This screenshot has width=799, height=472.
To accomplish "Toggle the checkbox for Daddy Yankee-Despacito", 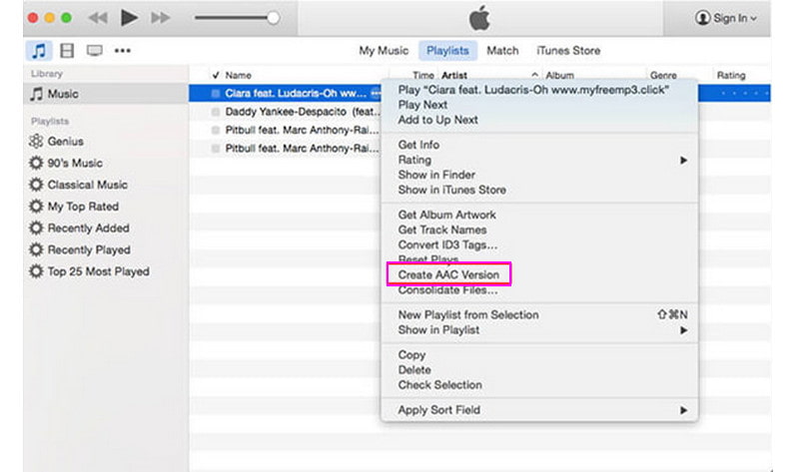I will [216, 112].
